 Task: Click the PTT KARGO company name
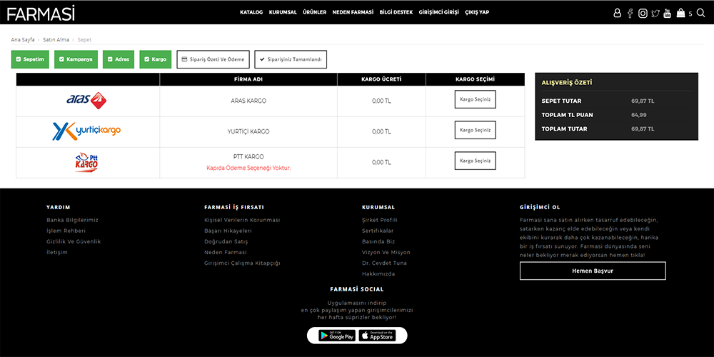pos(248,156)
